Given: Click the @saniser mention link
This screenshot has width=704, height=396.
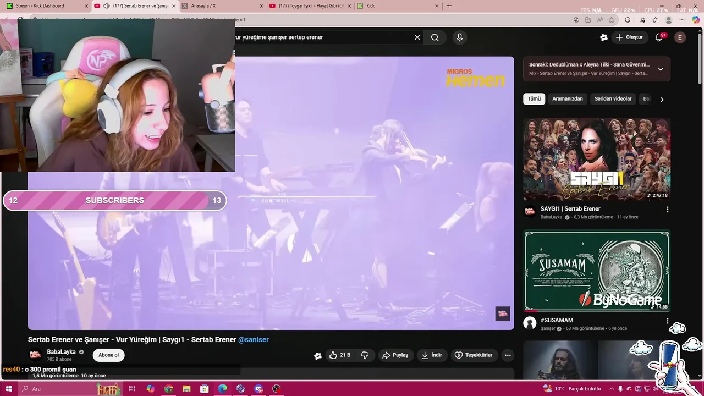Looking at the screenshot, I should coord(254,340).
